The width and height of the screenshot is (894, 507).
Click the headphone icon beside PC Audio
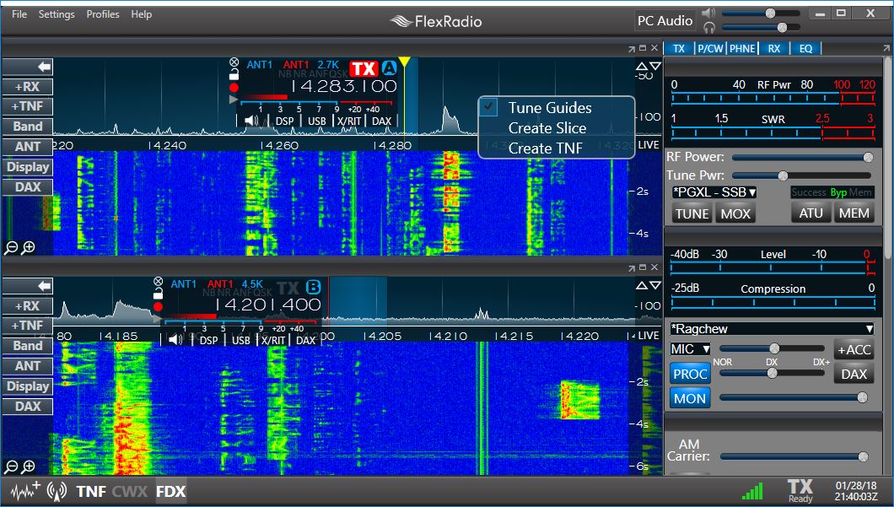[x=710, y=29]
